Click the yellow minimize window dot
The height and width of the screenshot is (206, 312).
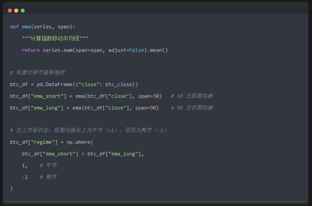tap(16, 10)
